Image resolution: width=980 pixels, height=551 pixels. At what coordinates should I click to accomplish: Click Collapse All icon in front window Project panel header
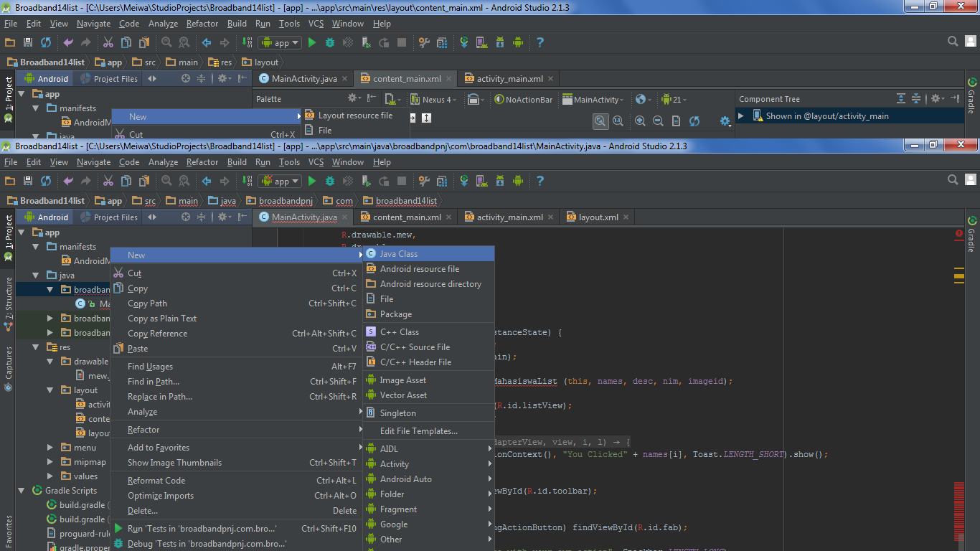[x=202, y=217]
